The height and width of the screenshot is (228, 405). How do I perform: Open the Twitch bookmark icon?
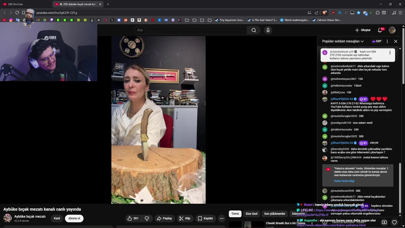click(x=51, y=20)
